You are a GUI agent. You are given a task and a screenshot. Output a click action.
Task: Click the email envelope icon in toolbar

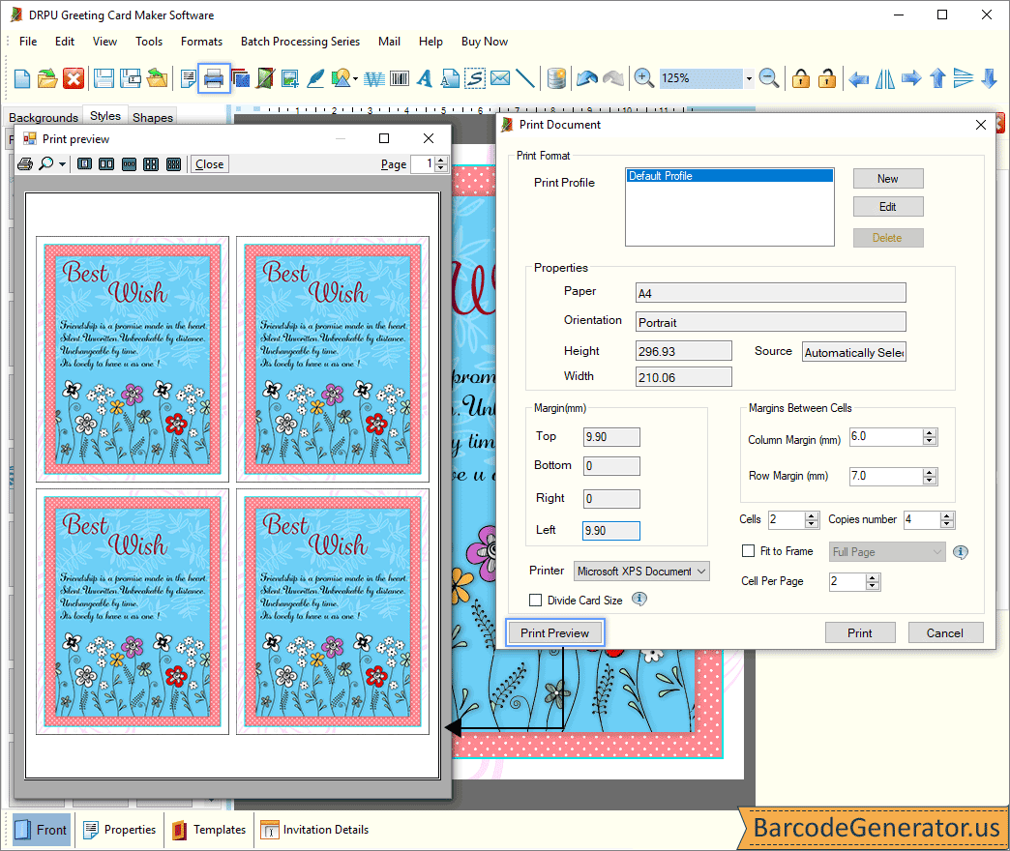(500, 78)
